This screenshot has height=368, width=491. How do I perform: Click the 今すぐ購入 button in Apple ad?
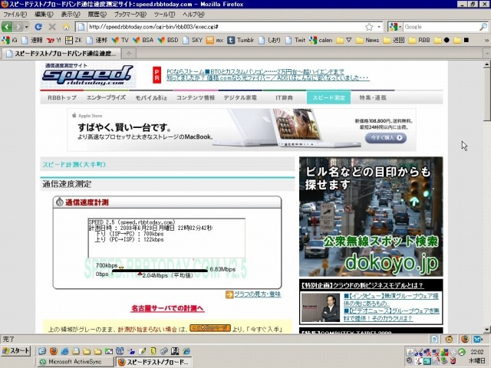386,138
